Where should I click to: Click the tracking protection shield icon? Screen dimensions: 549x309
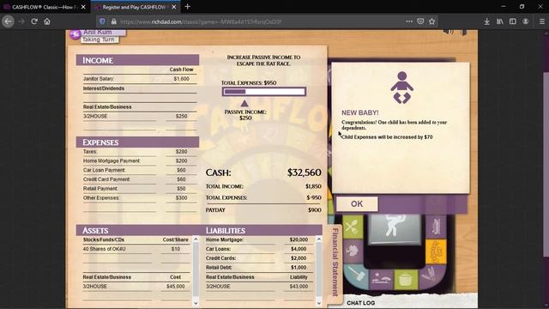pos(102,21)
